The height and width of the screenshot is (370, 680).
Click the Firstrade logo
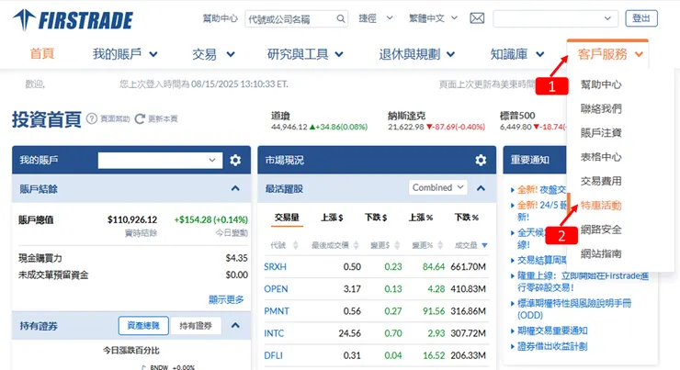click(73, 20)
